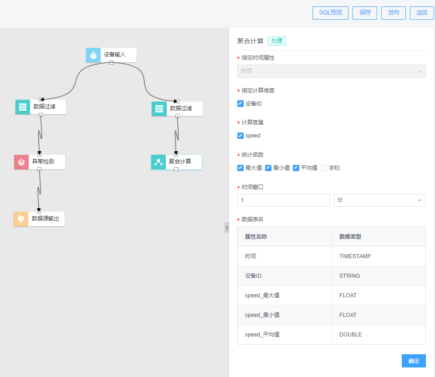Click output port below right 数据过滤 node

(177, 116)
